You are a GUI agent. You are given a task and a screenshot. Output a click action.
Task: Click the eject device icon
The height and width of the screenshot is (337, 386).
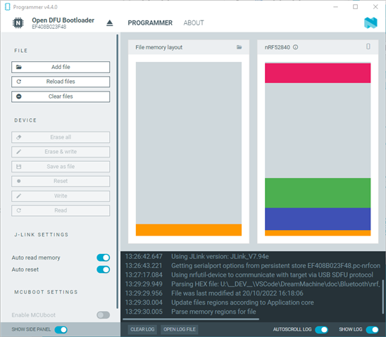(x=110, y=23)
